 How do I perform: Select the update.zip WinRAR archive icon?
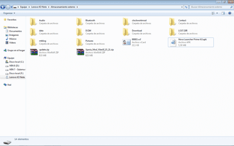(34, 52)
